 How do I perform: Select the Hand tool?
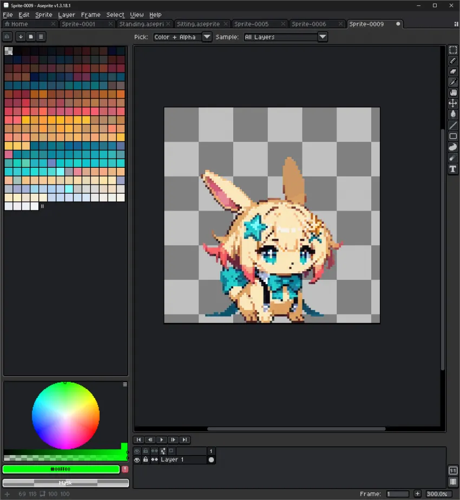tap(453, 93)
